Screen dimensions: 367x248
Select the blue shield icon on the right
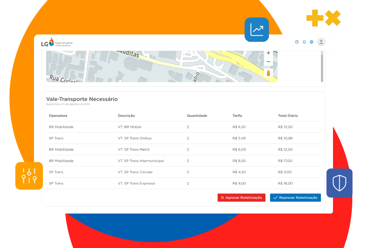[x=339, y=183]
